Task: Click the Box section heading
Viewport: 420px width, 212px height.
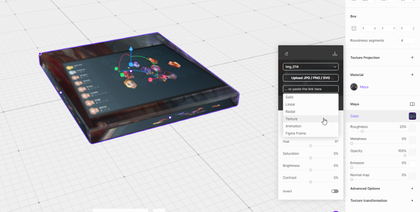Action: coord(353,16)
